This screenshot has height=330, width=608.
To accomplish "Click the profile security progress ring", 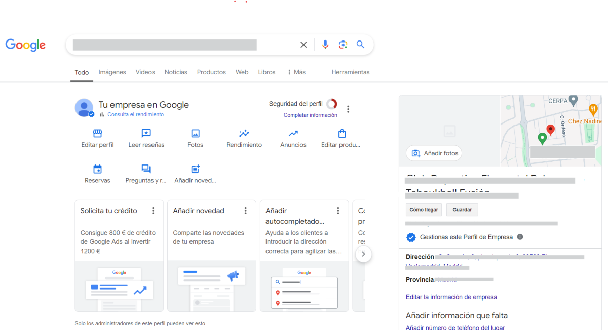I will tap(331, 104).
